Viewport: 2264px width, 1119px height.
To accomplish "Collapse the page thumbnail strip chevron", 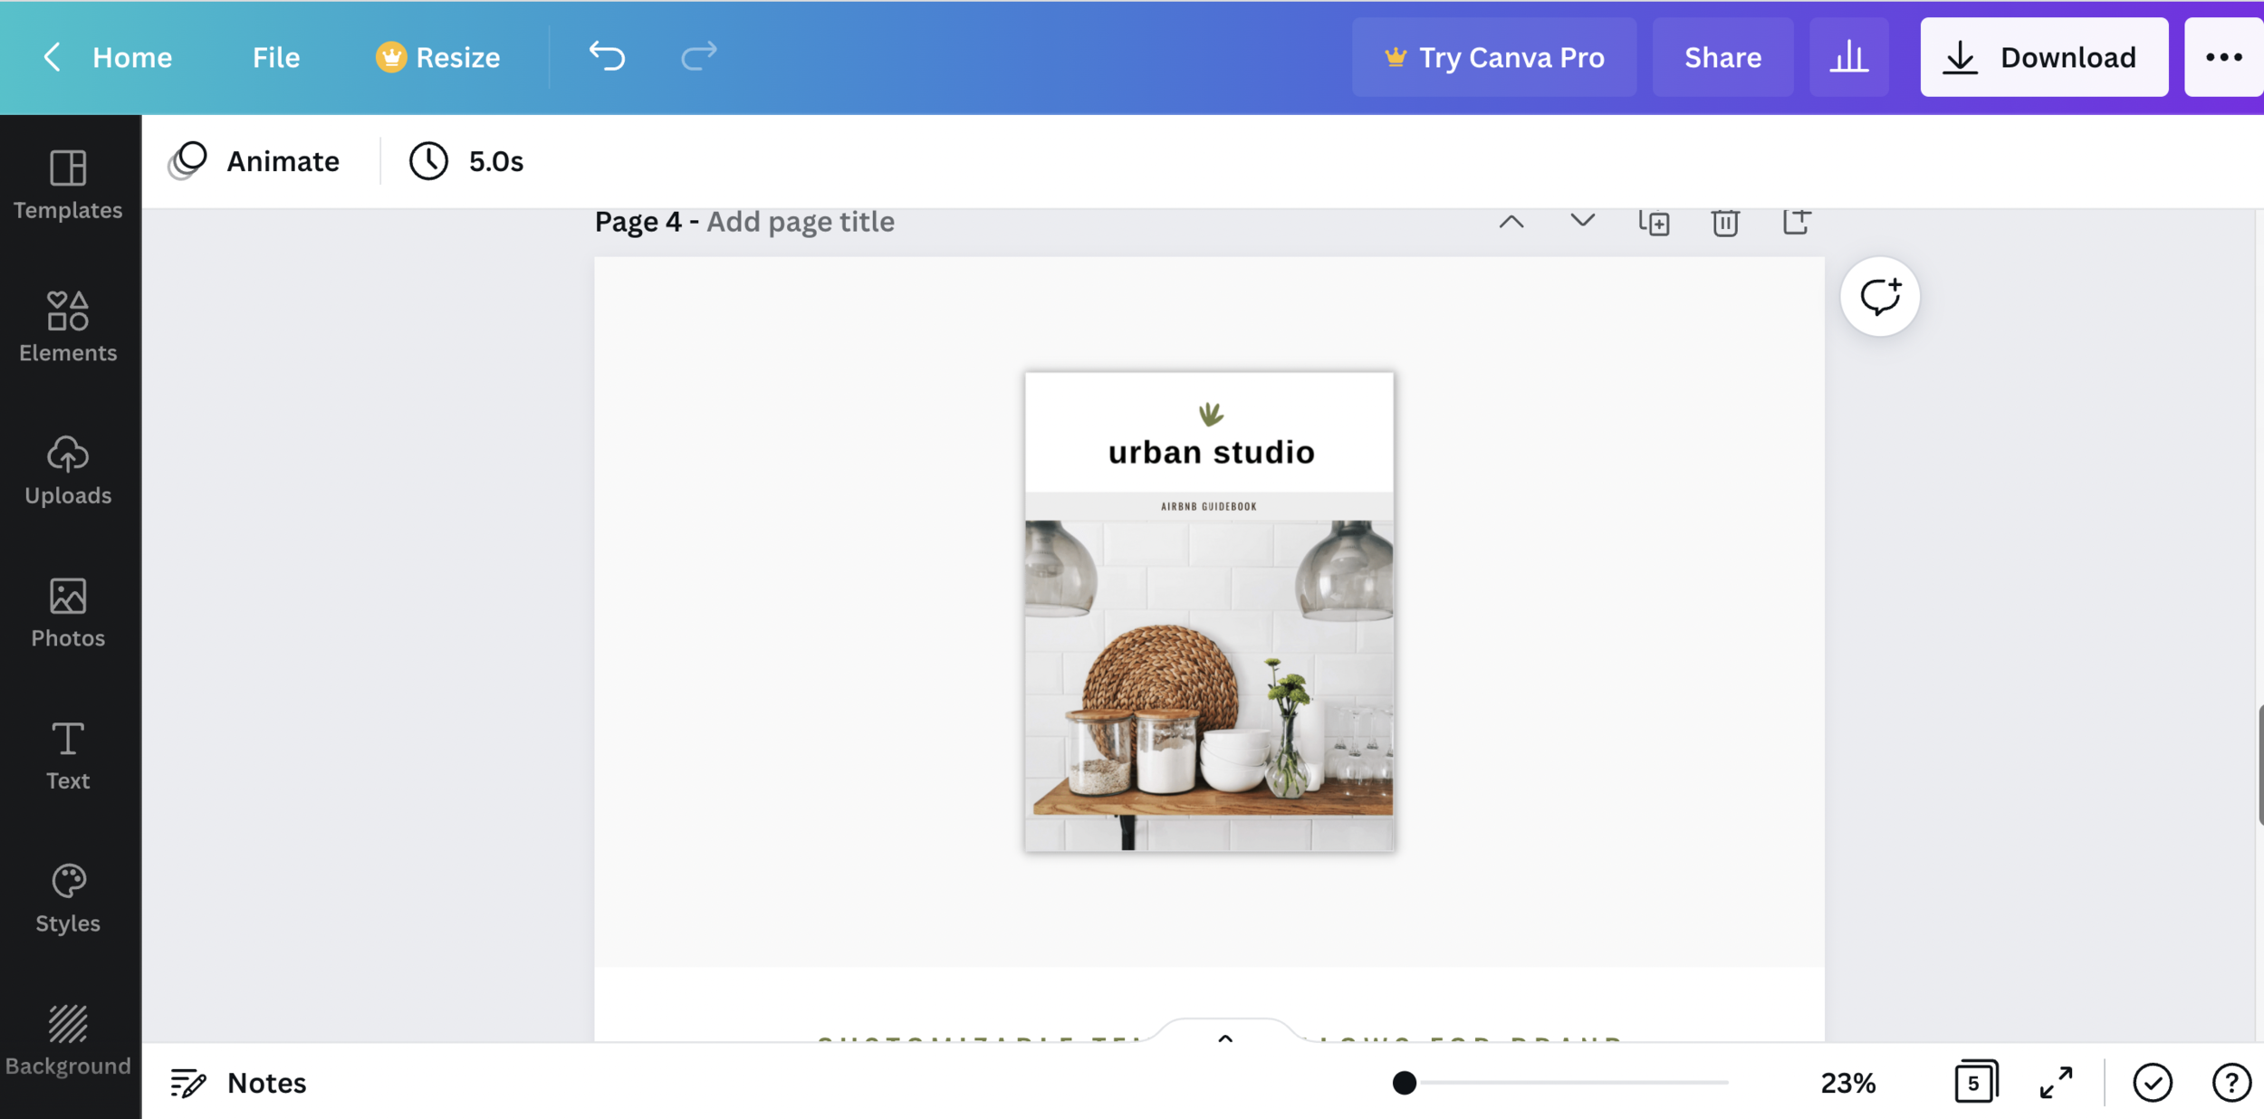I will [1224, 1041].
